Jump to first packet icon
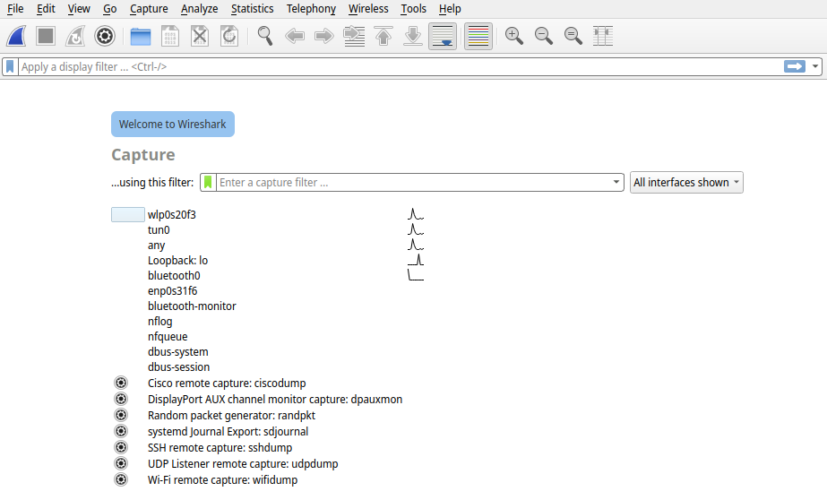The width and height of the screenshot is (827, 500). [383, 36]
